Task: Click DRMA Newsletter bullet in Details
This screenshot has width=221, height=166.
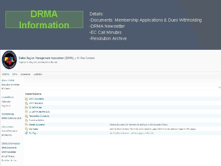Action: pyautogui.click(x=107, y=26)
